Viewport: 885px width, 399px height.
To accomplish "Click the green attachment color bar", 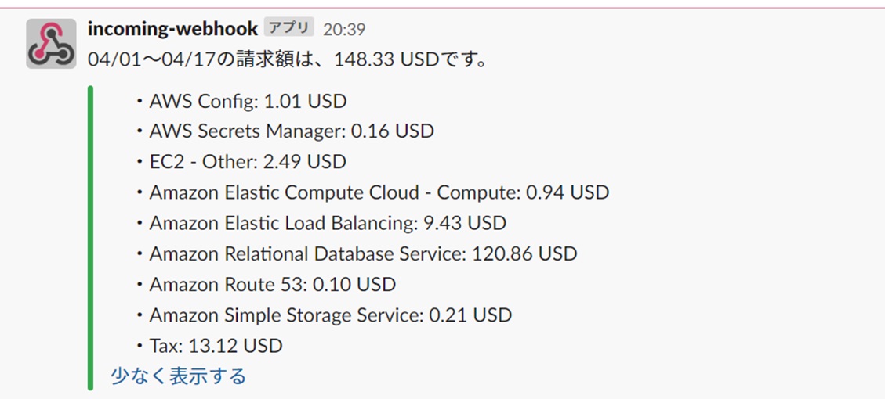I will click(x=90, y=238).
